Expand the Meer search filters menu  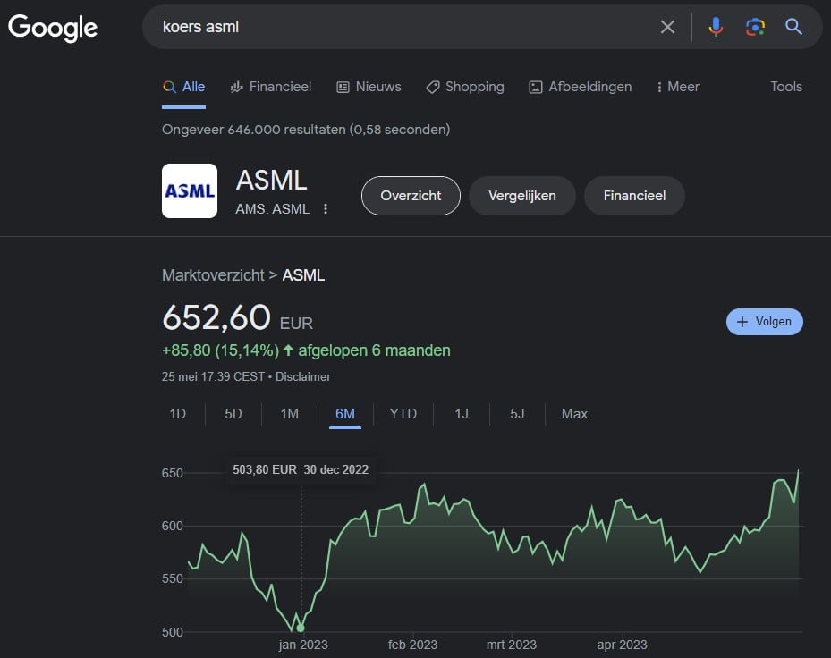coord(677,87)
